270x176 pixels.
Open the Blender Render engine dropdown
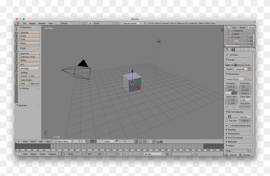(x=131, y=23)
